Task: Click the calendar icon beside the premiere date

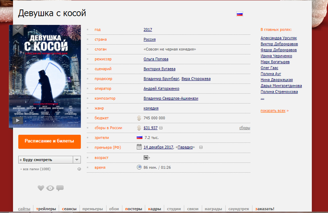Action: [x=139, y=147]
